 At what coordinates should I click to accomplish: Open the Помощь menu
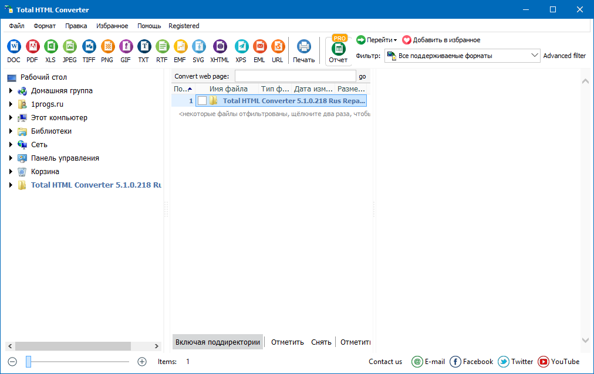[149, 26]
